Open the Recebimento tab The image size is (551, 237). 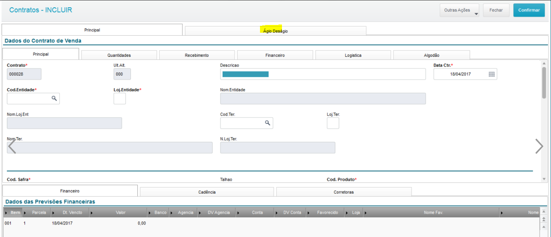point(197,55)
